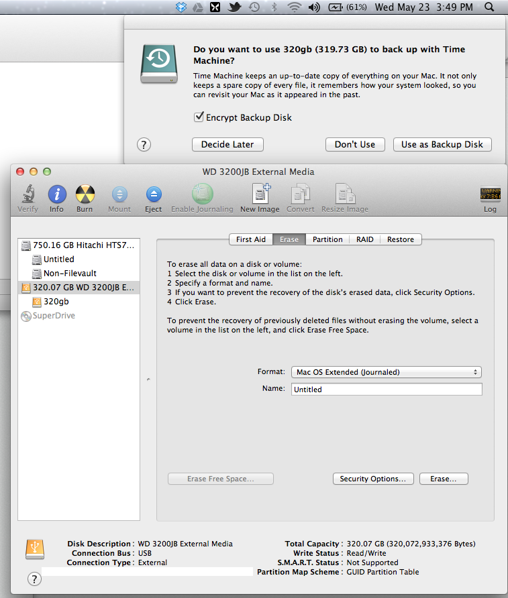Select the Non-Filevault volume
The height and width of the screenshot is (598, 508).
[79, 274]
